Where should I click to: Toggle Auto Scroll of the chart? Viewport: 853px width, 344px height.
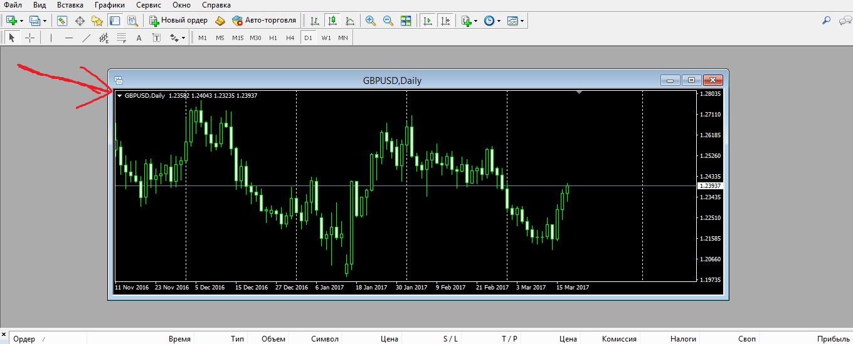428,20
